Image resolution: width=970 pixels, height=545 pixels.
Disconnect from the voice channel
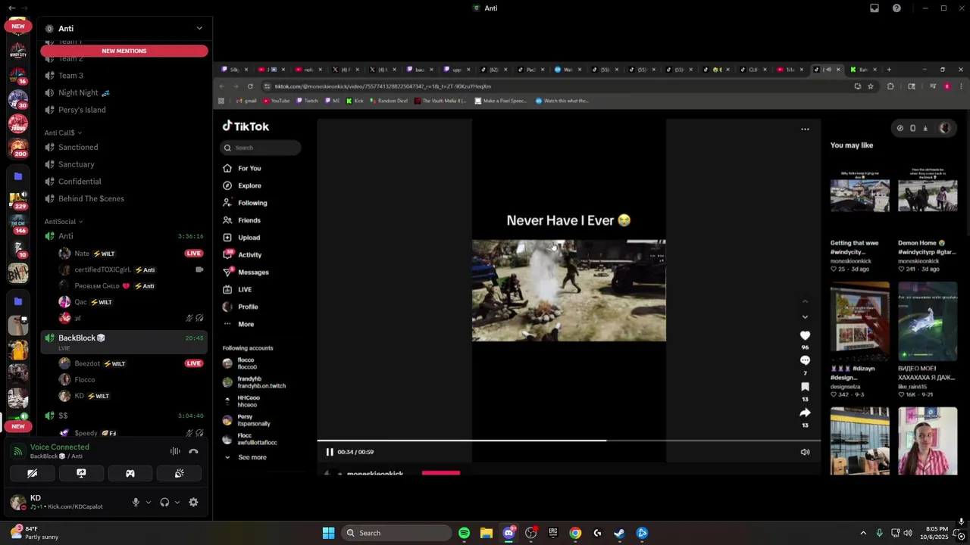click(x=193, y=451)
